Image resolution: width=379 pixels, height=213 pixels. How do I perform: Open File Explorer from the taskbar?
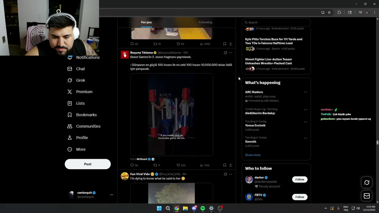click(x=185, y=208)
